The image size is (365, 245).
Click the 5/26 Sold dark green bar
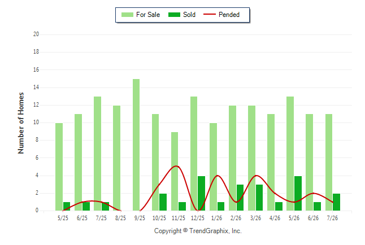pos(298,194)
